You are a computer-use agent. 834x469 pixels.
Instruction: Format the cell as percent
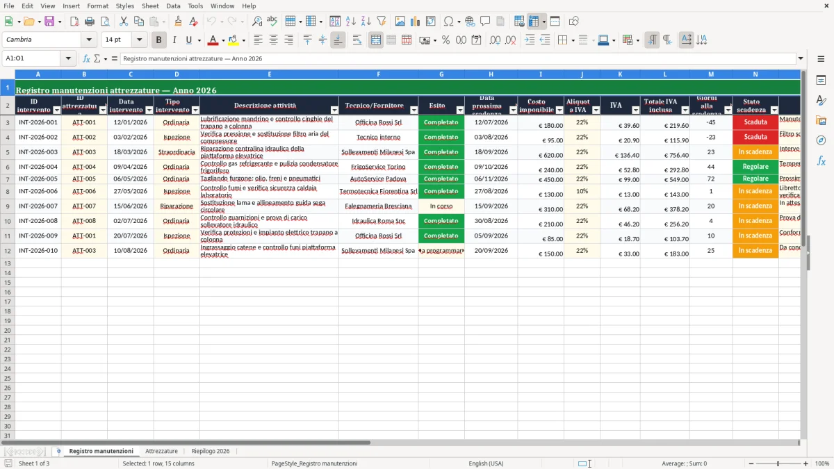click(445, 40)
